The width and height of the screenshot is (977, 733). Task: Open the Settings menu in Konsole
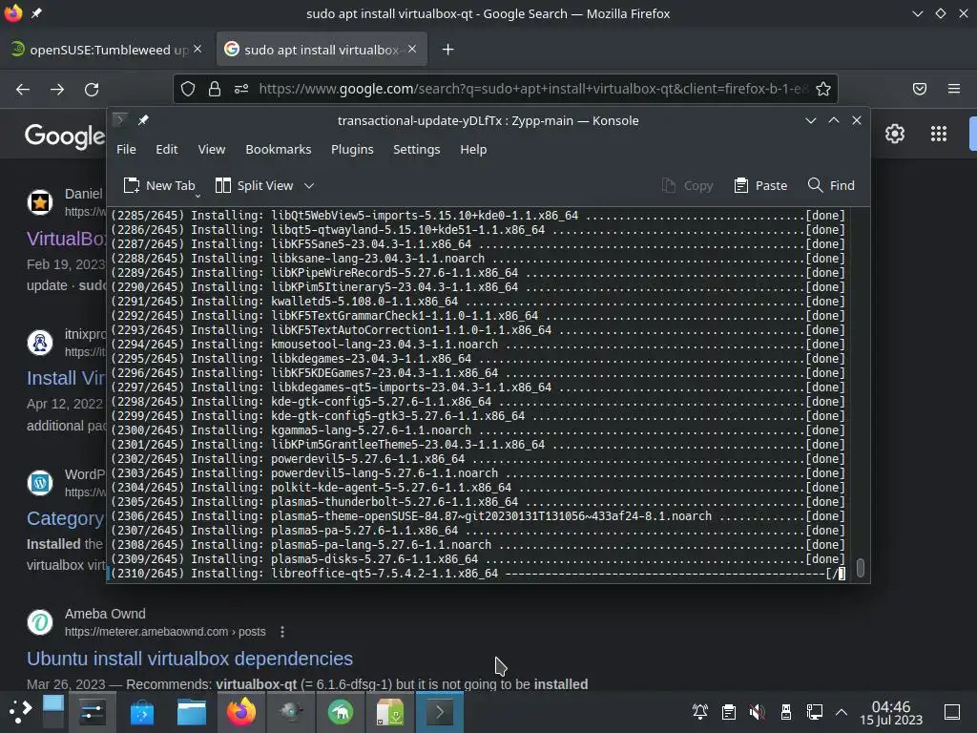pyautogui.click(x=416, y=149)
